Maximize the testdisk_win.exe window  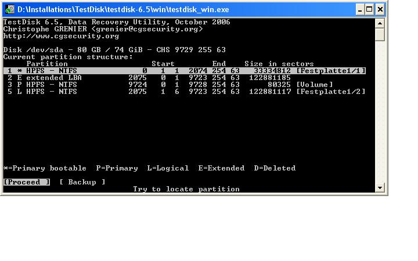pos(369,10)
